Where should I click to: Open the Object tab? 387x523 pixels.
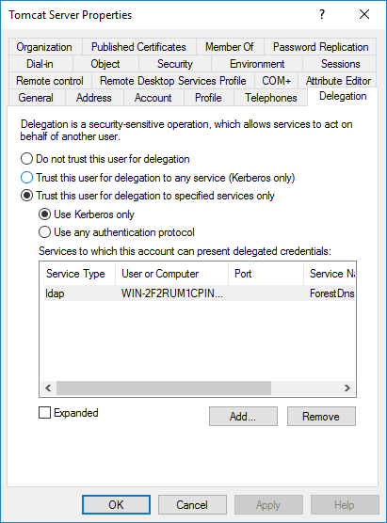[x=105, y=64]
